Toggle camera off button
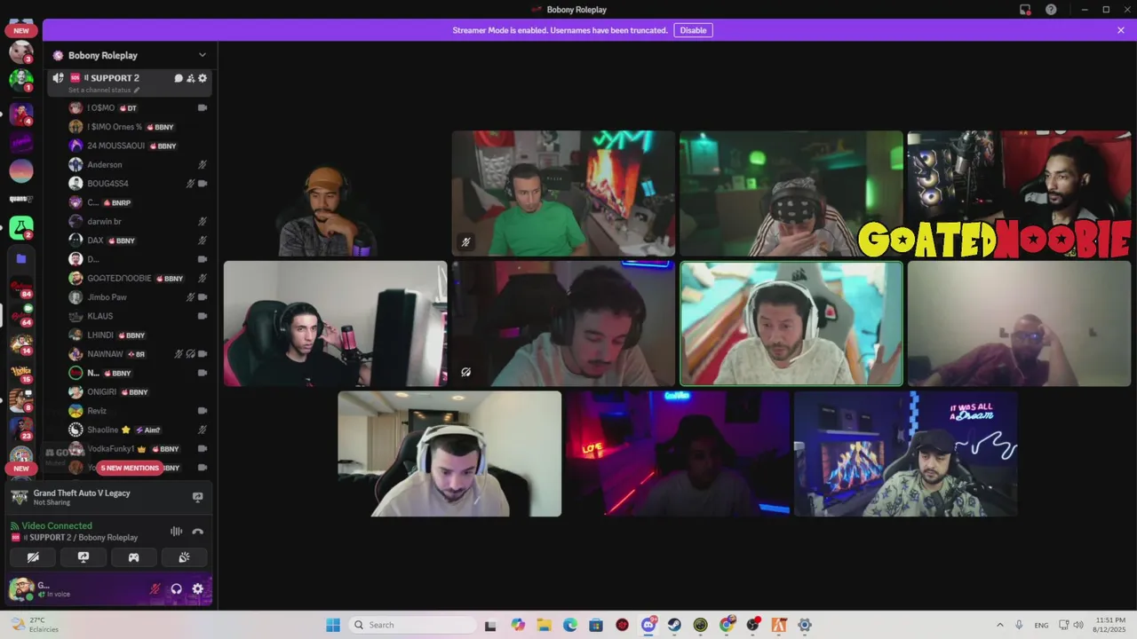This screenshot has width=1137, height=639. coord(34,557)
